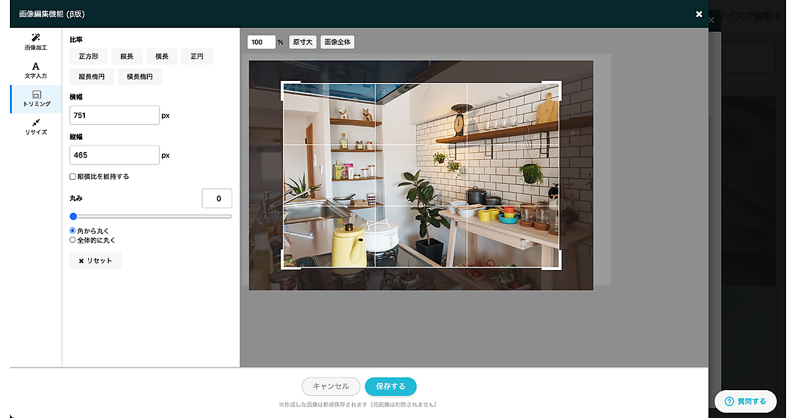Select 全体的に丸く radio option
The width and height of the screenshot is (796, 418).
(x=73, y=240)
